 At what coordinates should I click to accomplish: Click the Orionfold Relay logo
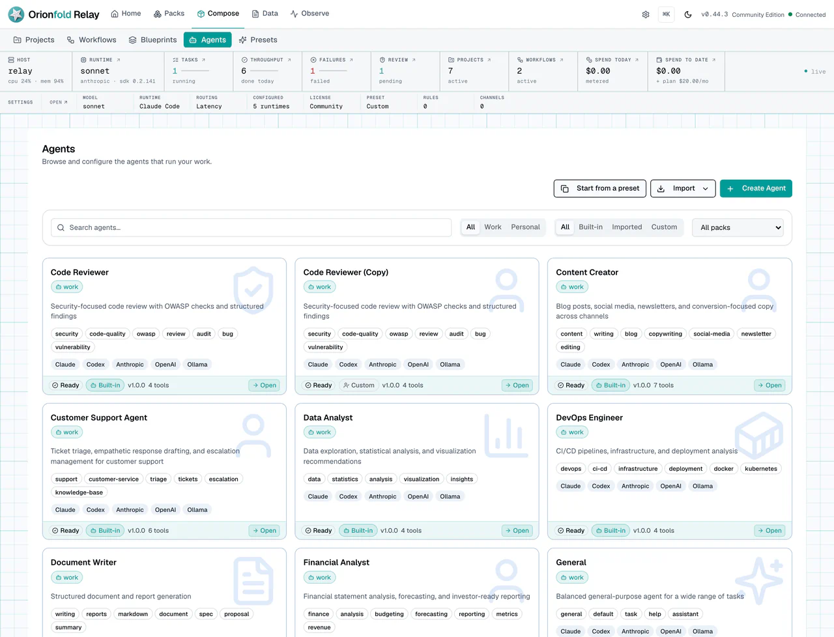54,14
